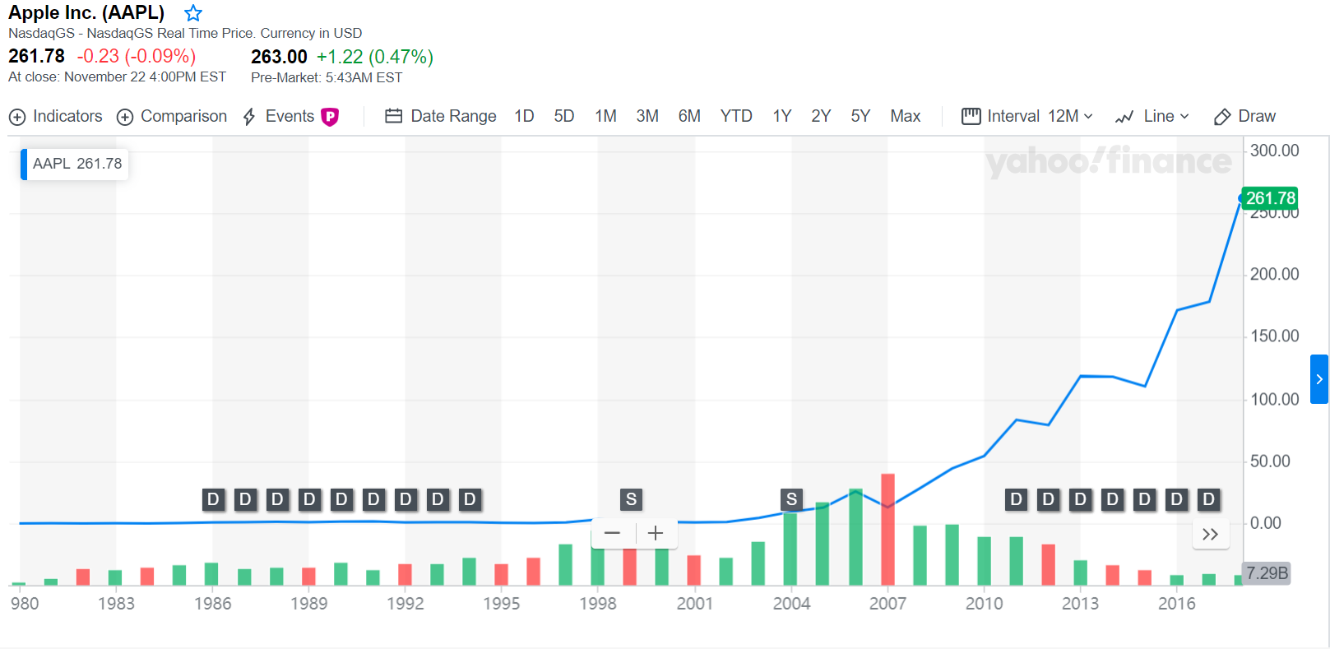
Task: Open Events lightning bolt menu
Action: point(249,117)
